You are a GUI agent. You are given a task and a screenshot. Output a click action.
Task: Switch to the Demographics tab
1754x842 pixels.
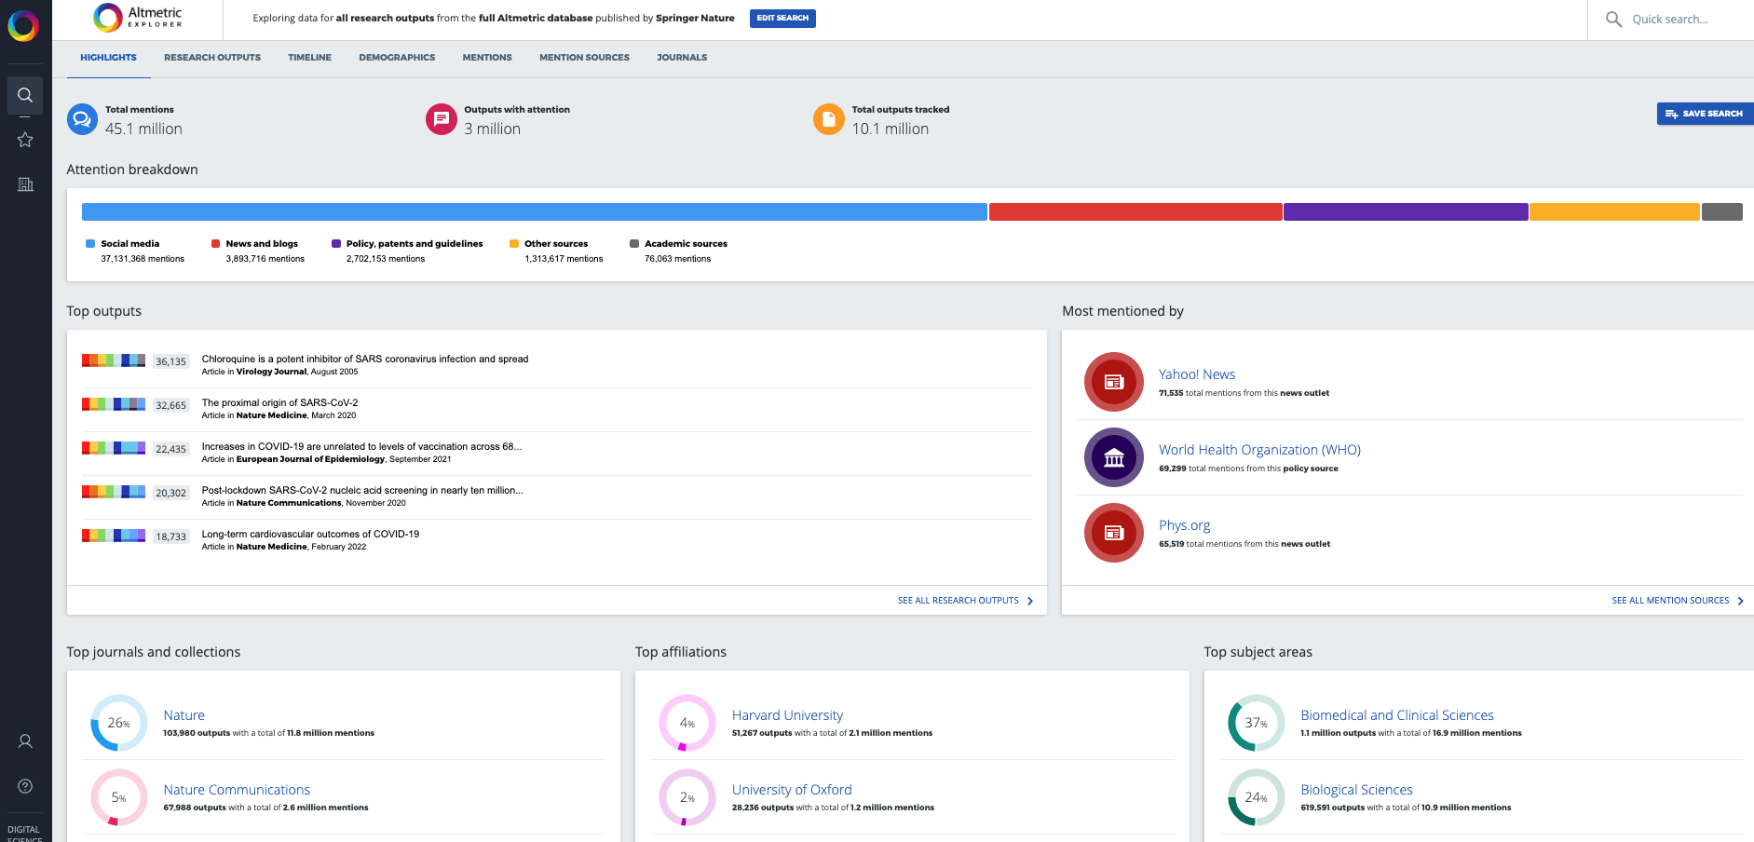tap(396, 57)
